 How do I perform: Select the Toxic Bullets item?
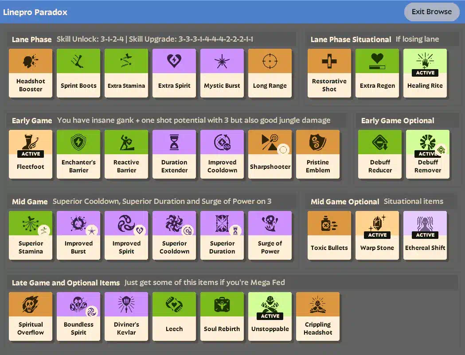(329, 235)
